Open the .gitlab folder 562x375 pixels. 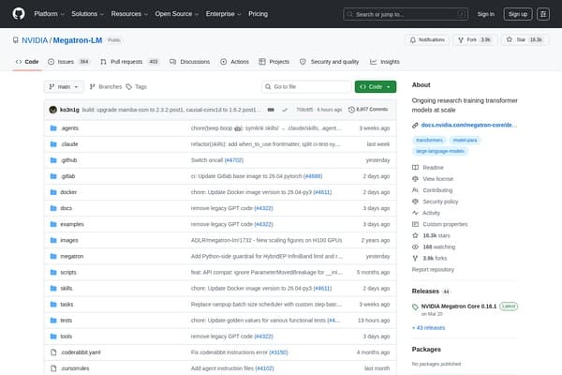point(67,176)
